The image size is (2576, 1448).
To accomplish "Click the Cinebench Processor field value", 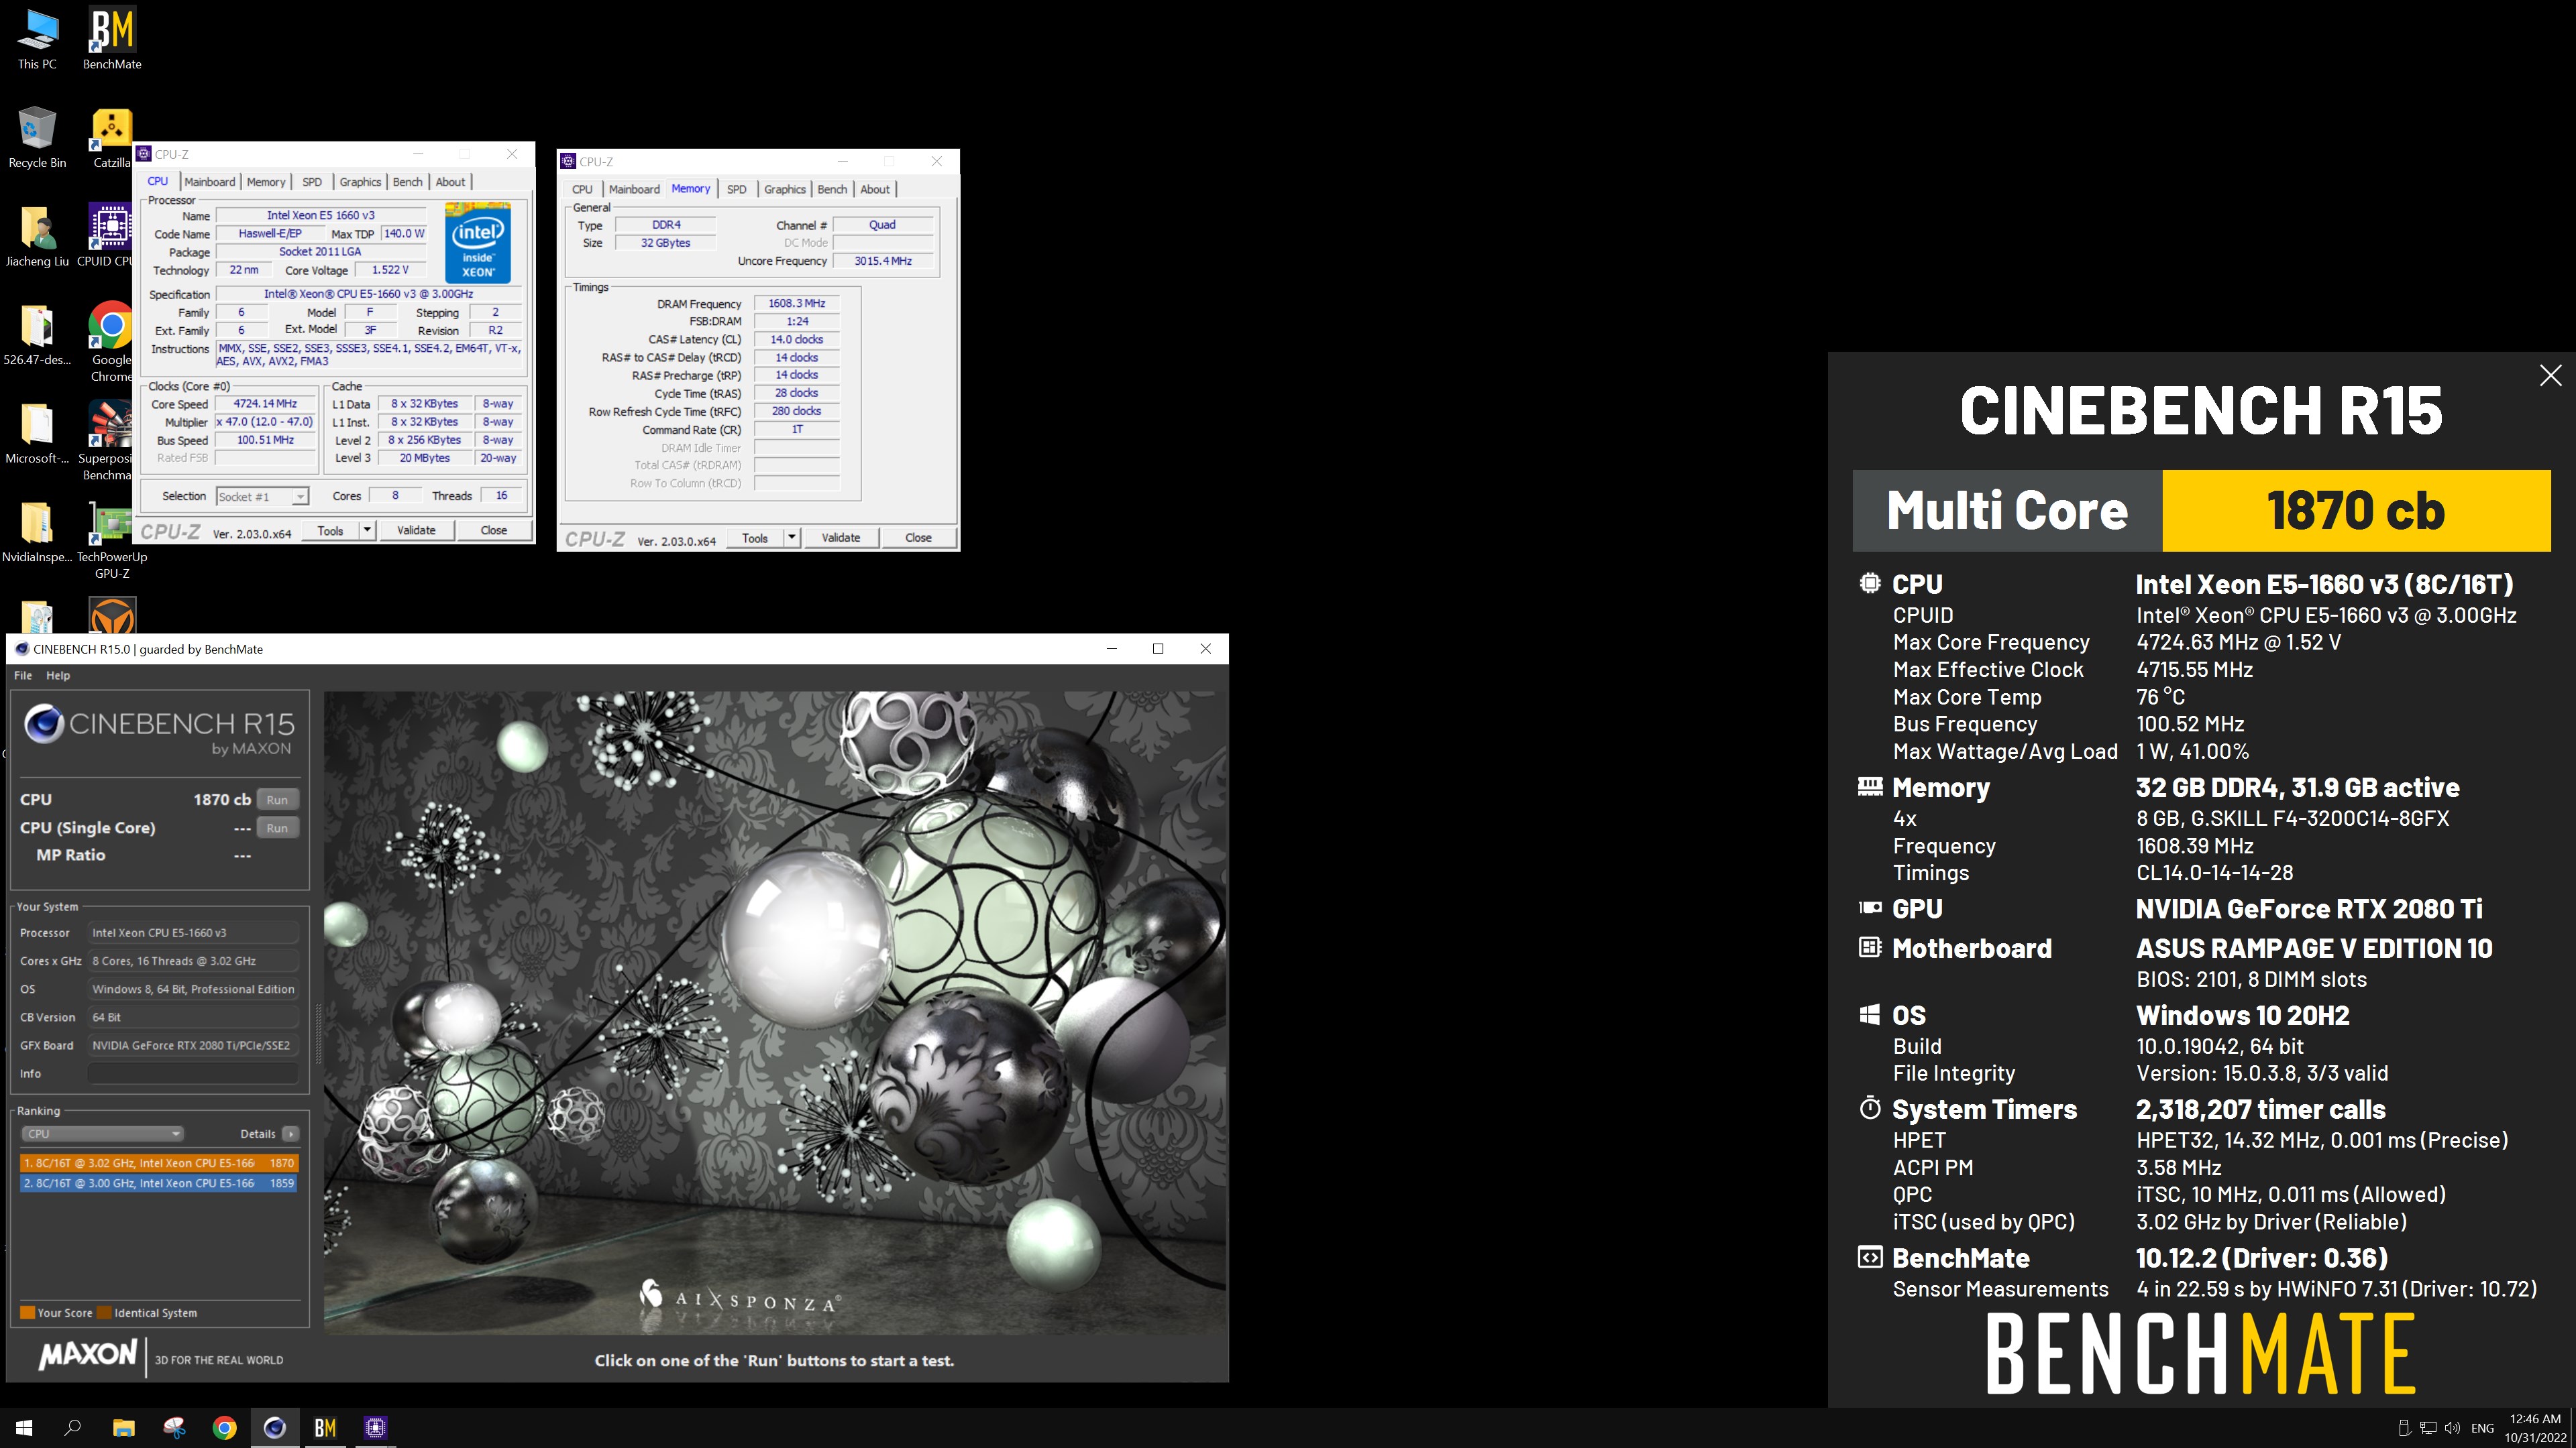I will click(193, 933).
